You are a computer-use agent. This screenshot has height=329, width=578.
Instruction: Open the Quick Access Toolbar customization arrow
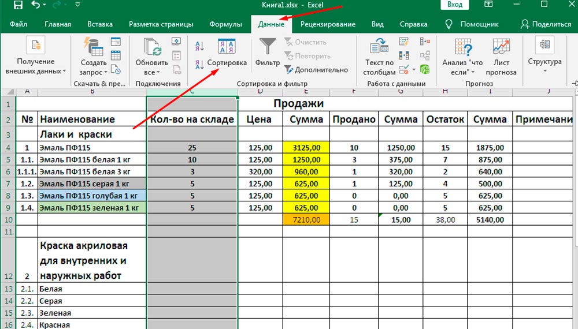77,5
